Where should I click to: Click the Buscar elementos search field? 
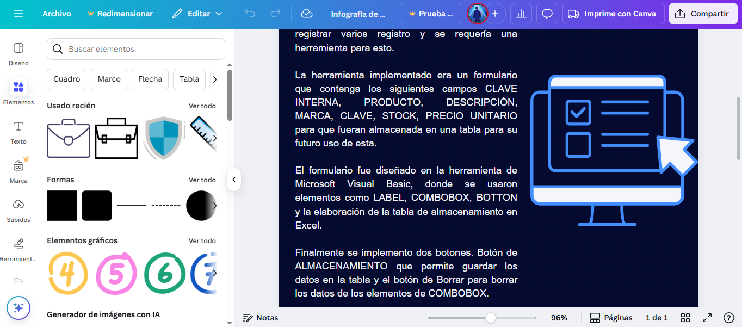click(135, 48)
